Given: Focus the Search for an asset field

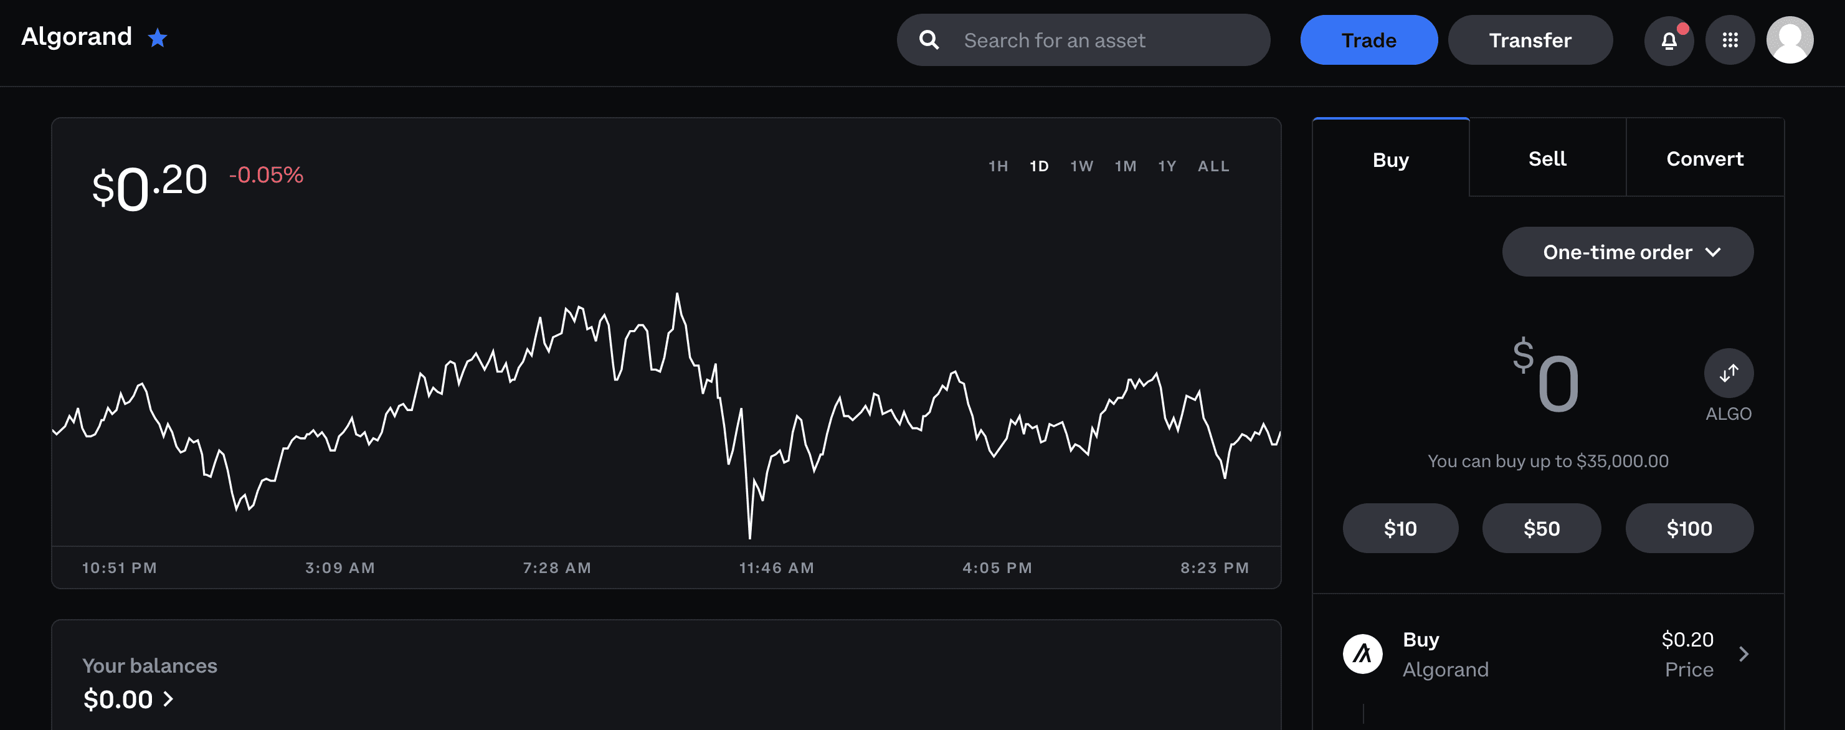Looking at the screenshot, I should pos(1084,40).
